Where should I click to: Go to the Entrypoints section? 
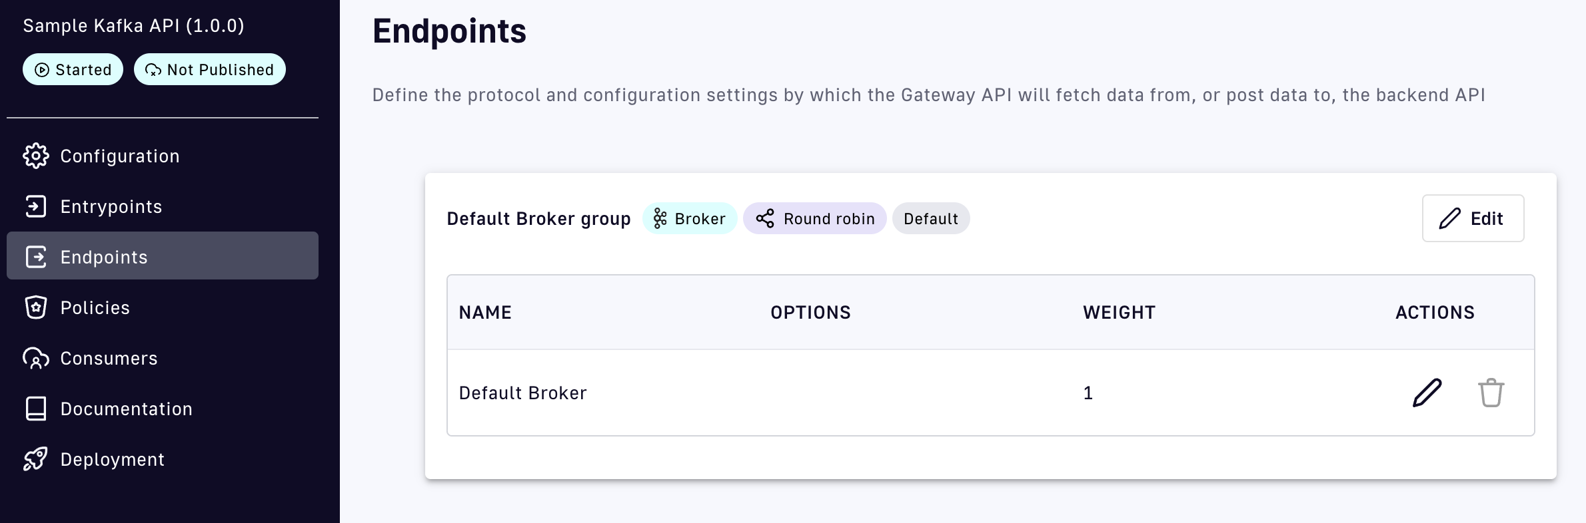111,206
